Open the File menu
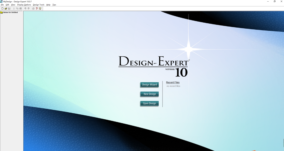The height and width of the screenshot is (151, 284). tap(2, 5)
